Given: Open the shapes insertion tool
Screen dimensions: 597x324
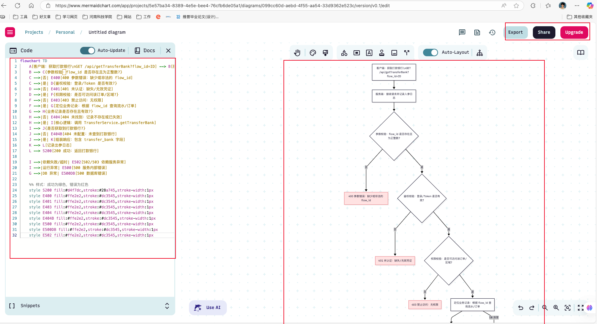Looking at the screenshot, I should coord(344,53).
